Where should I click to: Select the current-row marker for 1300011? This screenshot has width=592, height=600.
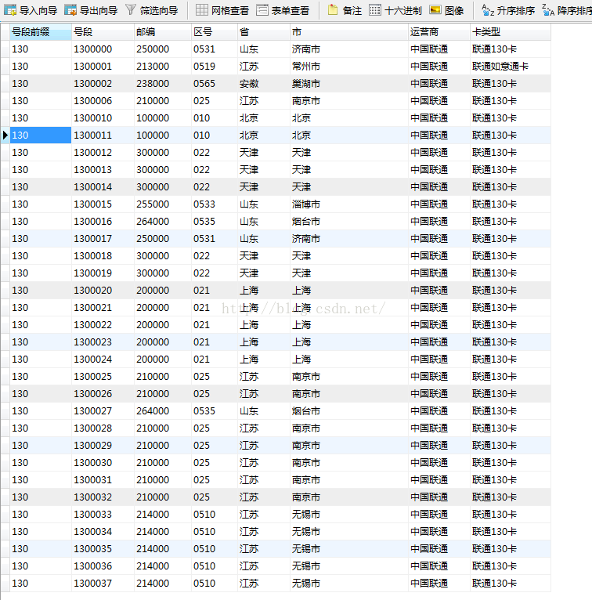tap(5, 135)
